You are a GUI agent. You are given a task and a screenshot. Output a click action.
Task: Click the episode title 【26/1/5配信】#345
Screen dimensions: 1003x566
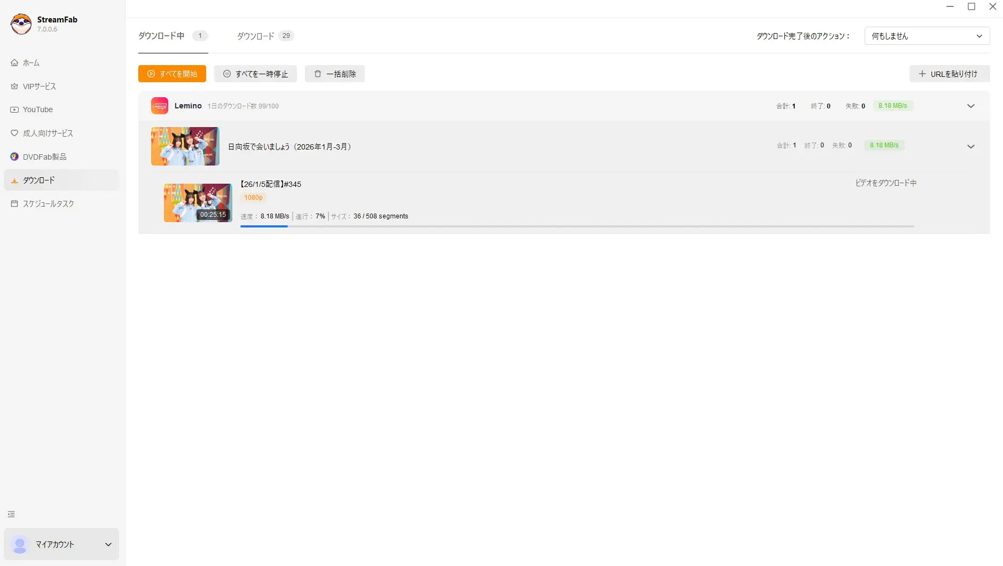pyautogui.click(x=271, y=184)
